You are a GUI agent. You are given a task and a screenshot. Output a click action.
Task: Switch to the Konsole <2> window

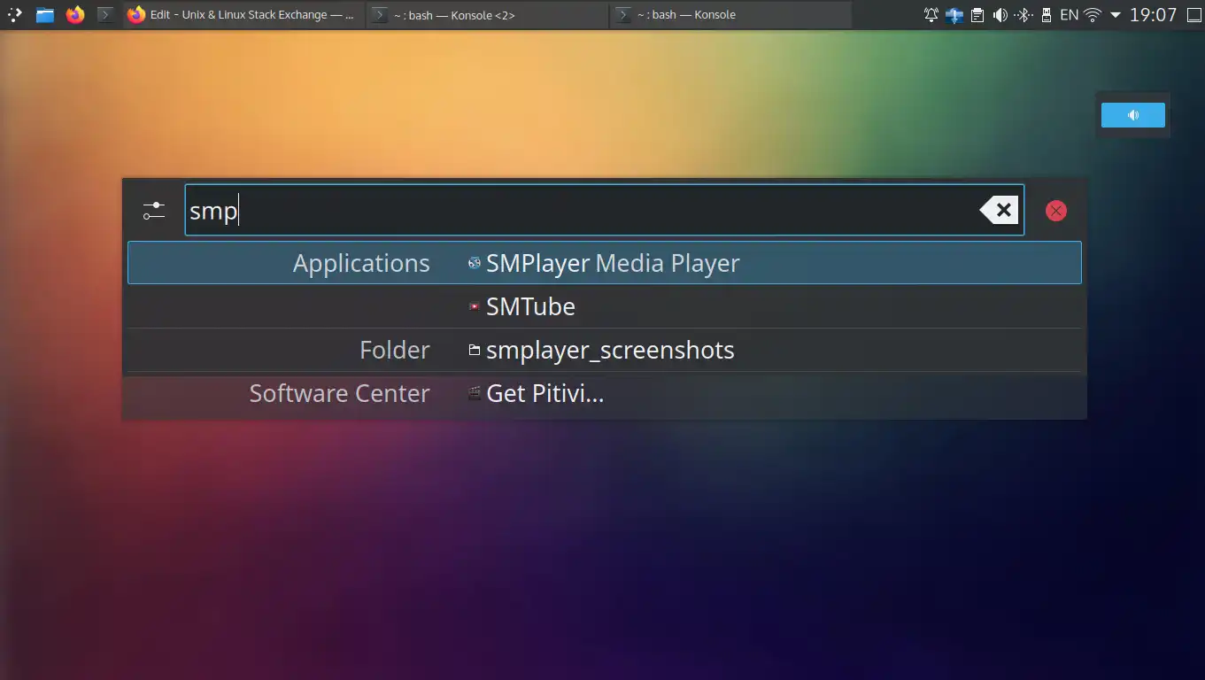(x=487, y=15)
